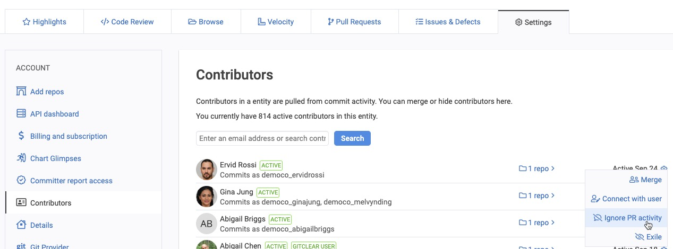Click the Contributors ID card icon

(21, 202)
